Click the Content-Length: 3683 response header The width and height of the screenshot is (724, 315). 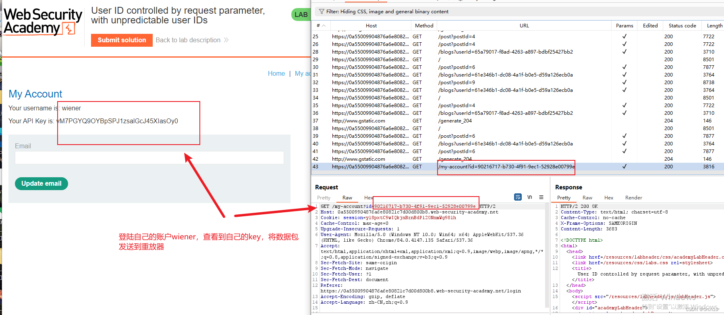589,229
